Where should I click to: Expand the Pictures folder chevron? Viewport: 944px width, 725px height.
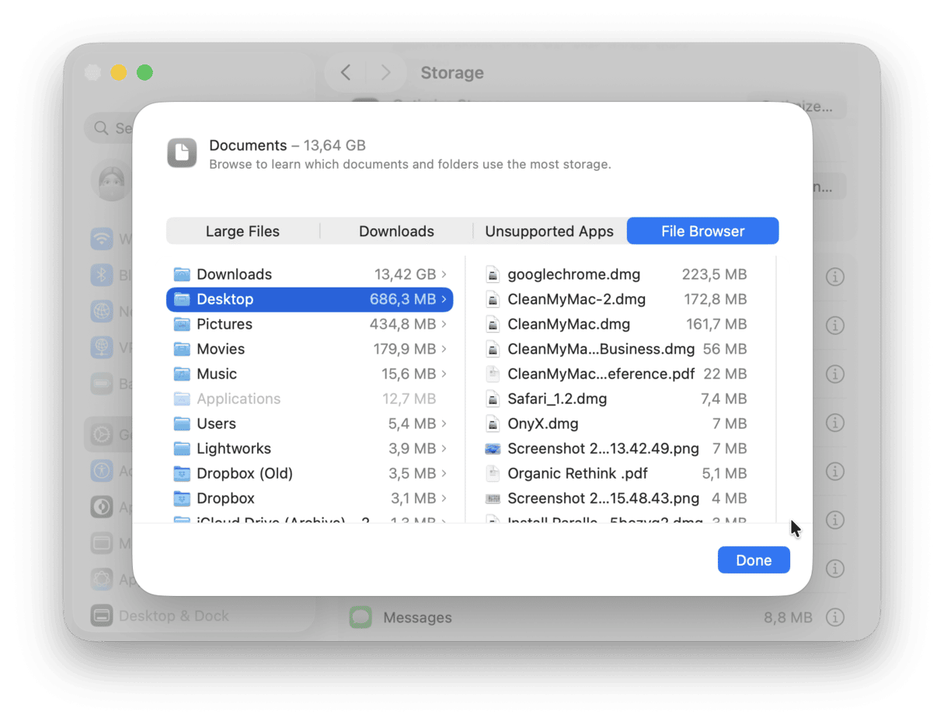[x=443, y=324]
